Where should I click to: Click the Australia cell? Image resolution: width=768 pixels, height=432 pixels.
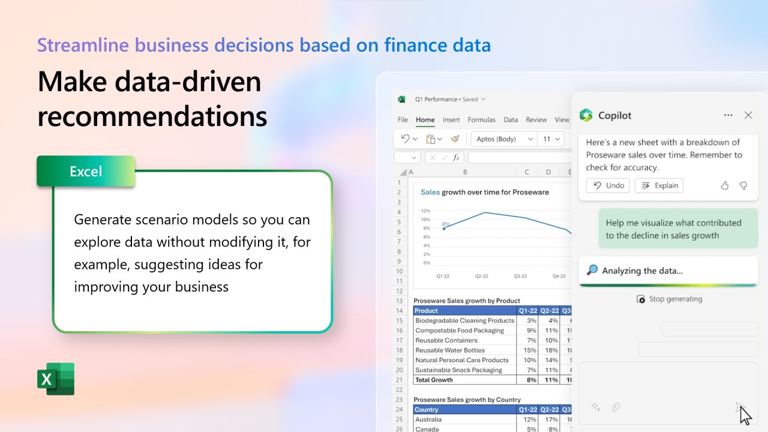click(465, 419)
